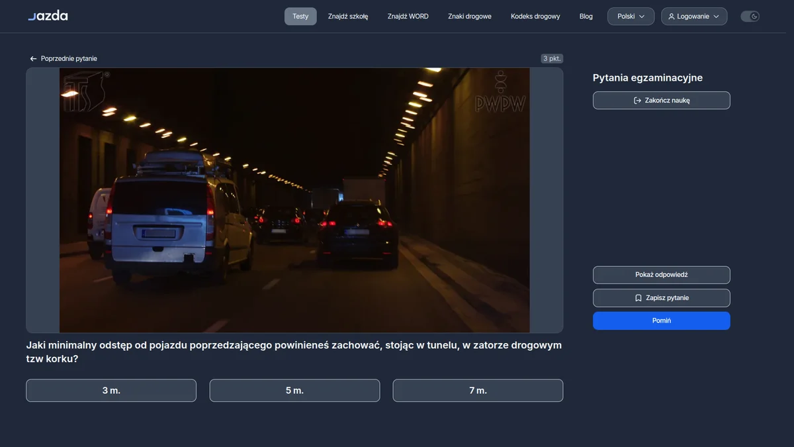Click the Jazda logo
This screenshot has height=447, width=794.
(x=48, y=16)
